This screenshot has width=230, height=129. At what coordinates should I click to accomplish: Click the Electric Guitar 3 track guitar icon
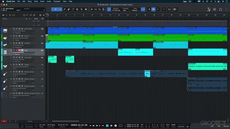5,88
